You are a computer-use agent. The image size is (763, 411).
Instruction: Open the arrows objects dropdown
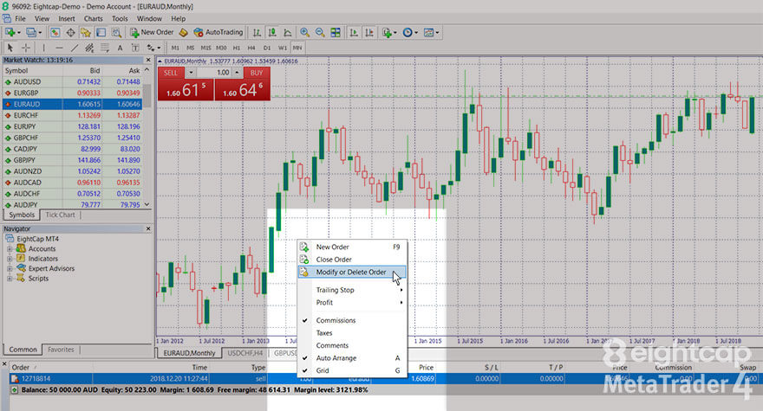153,48
